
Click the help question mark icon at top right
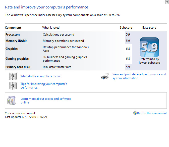pyautogui.click(x=167, y=2)
